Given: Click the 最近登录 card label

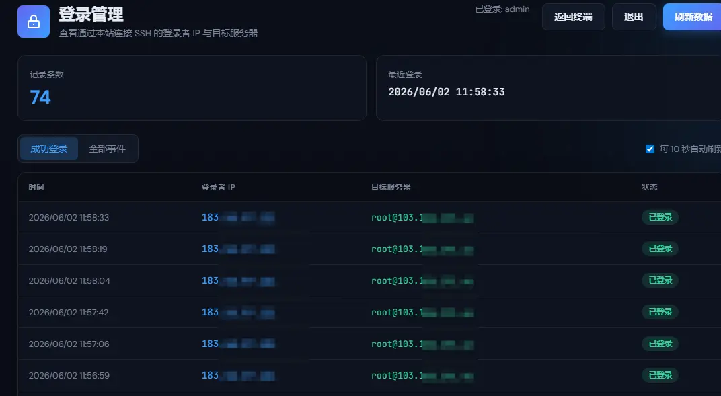Looking at the screenshot, I should [x=405, y=75].
